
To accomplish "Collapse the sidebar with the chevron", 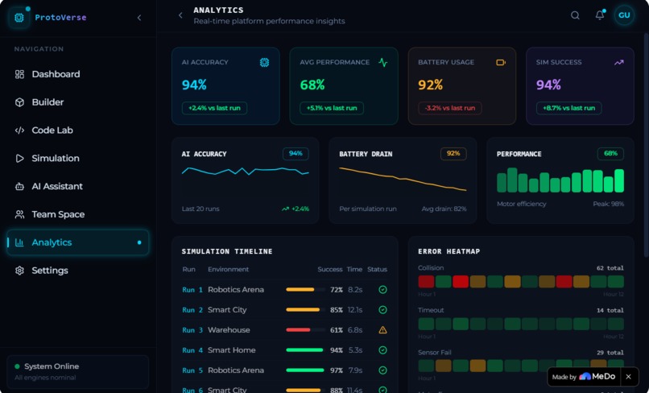I will [x=139, y=18].
